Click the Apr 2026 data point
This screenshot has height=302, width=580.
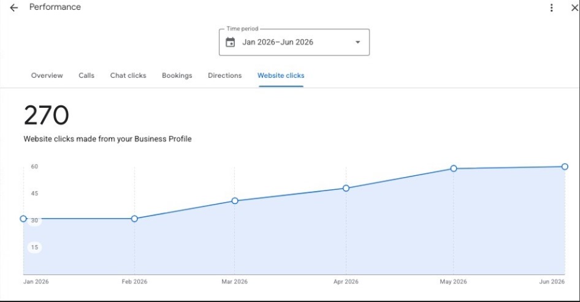[346, 188]
